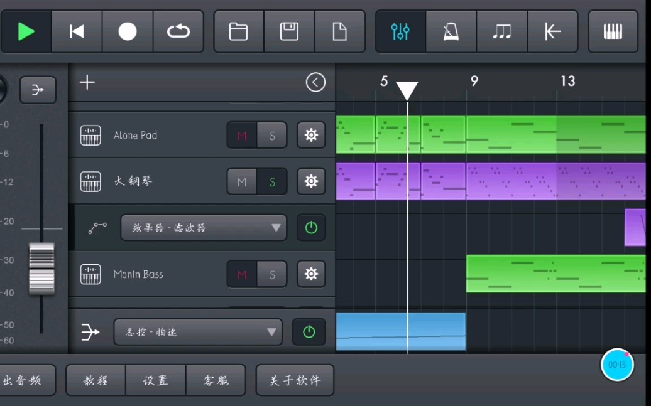Rewind to the beginning of the song

click(77, 31)
